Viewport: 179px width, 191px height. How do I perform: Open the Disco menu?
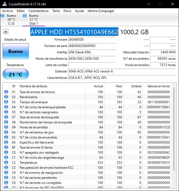67,11
